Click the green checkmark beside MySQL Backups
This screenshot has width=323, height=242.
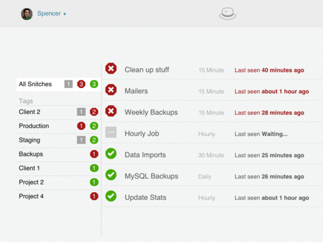click(x=111, y=175)
